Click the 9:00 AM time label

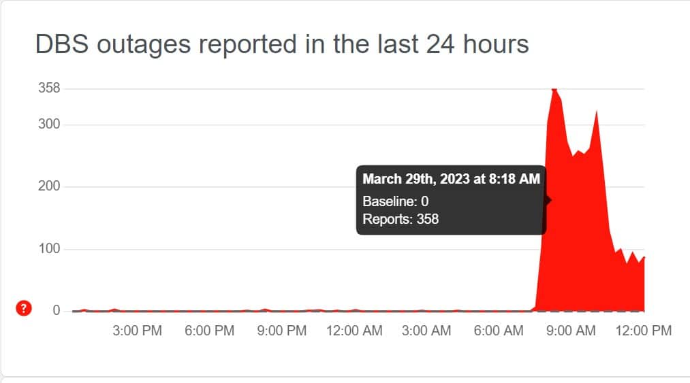pos(571,331)
